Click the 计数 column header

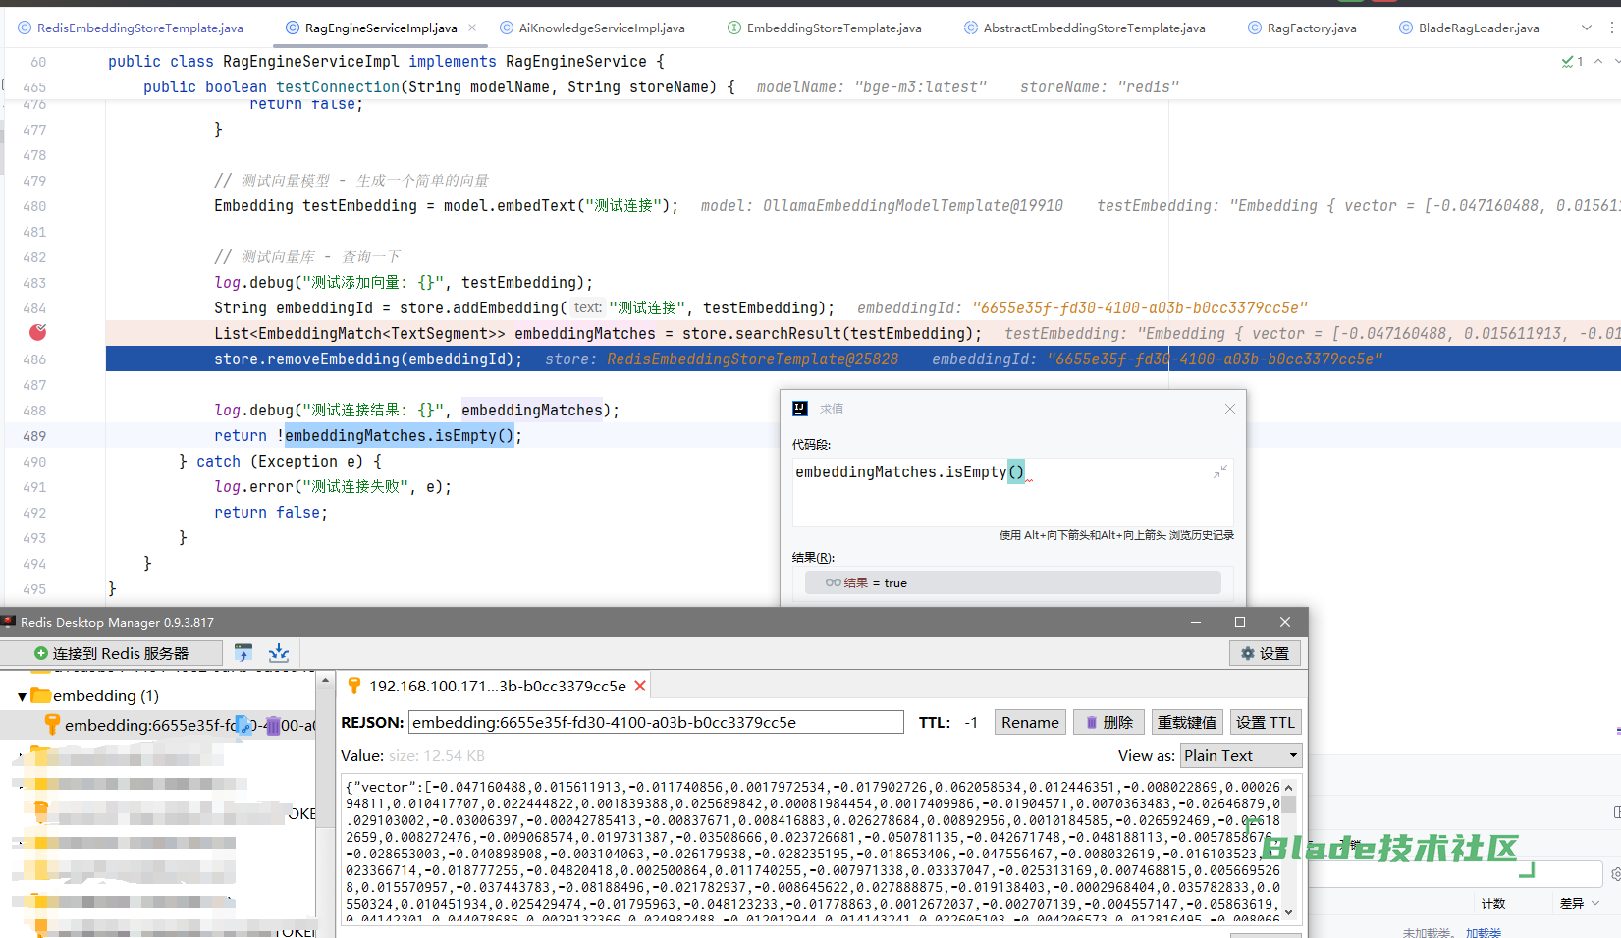(1493, 903)
